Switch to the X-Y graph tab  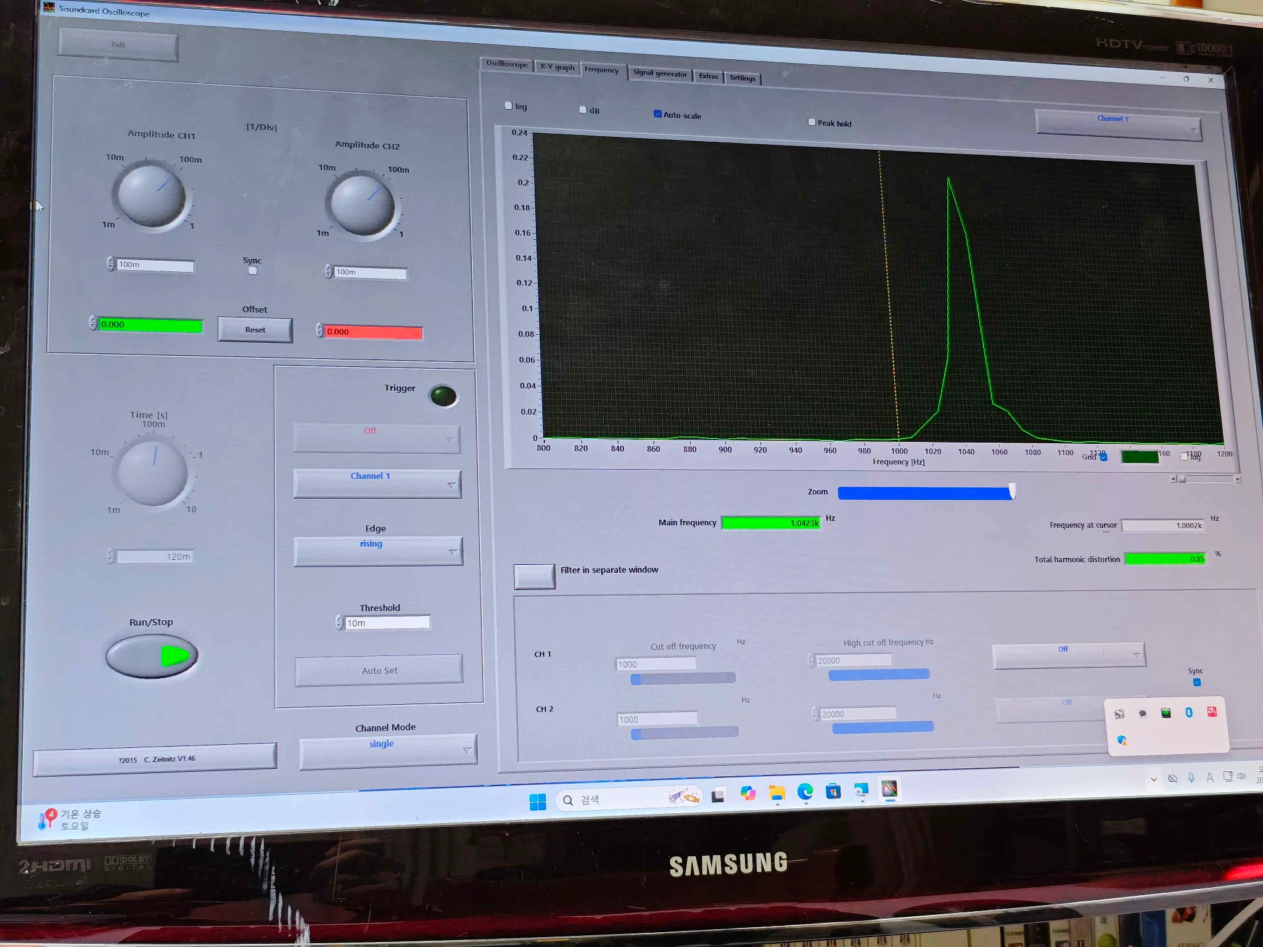(557, 67)
